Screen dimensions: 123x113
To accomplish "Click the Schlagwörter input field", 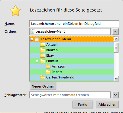I will click(70, 95).
